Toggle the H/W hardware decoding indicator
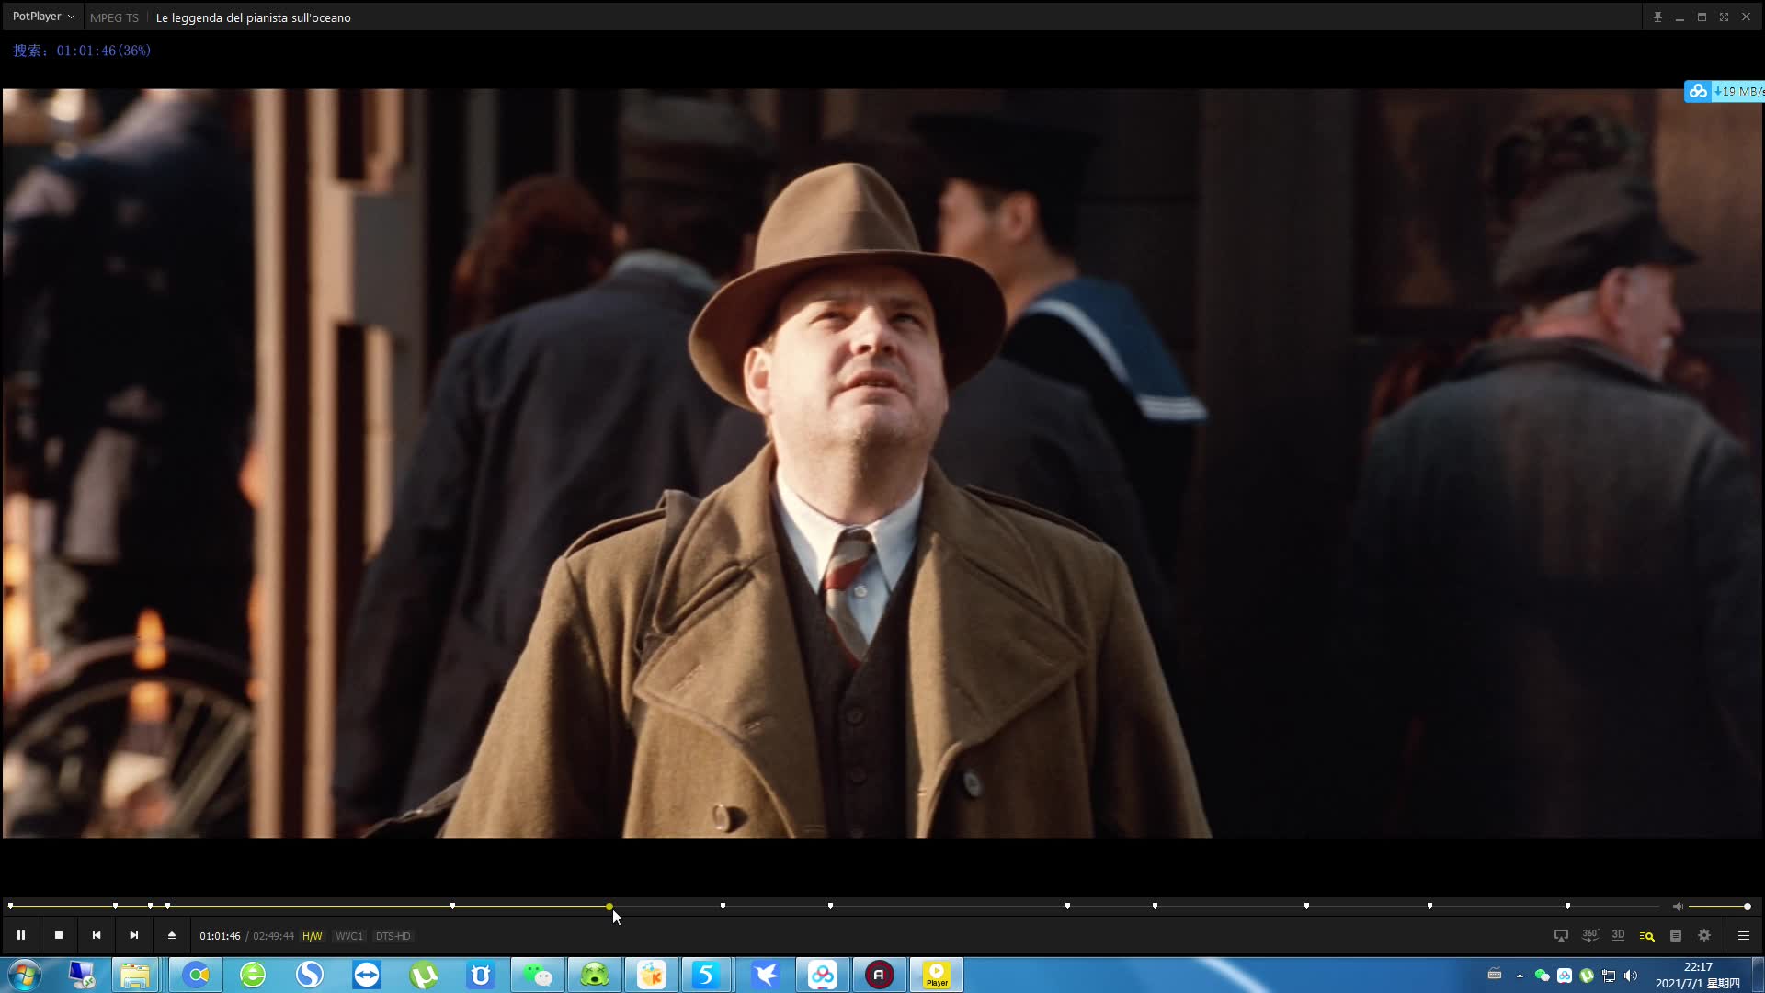This screenshot has width=1765, height=993. tap(313, 936)
